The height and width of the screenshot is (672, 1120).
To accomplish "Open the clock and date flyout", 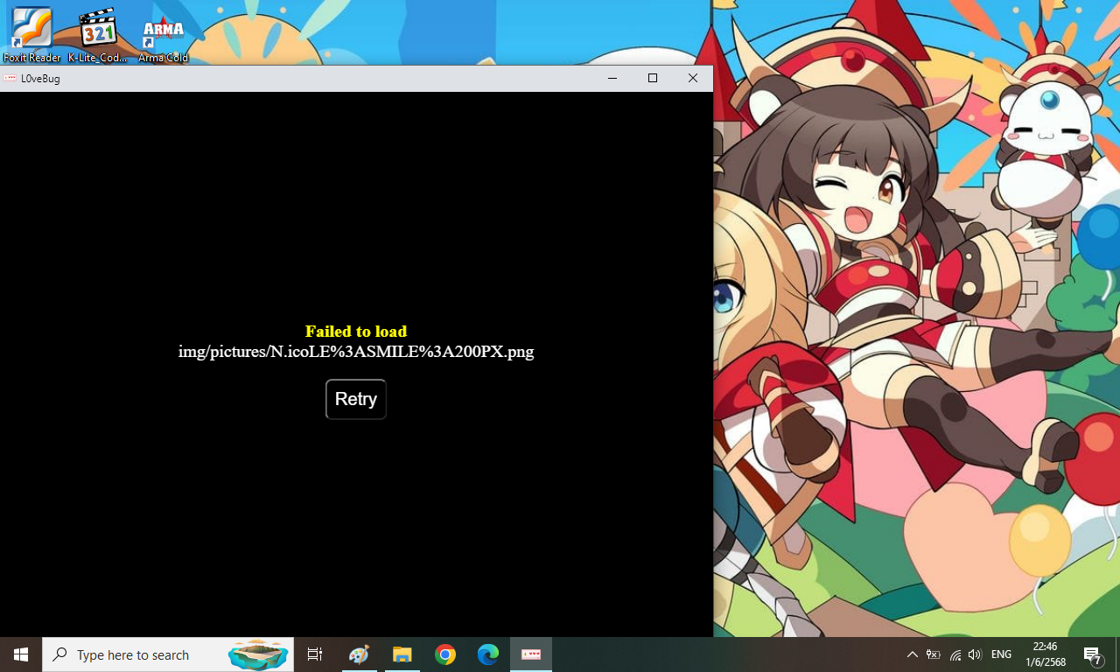I will coord(1045,654).
